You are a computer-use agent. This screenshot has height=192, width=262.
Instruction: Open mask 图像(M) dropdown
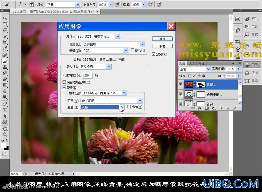124,93
